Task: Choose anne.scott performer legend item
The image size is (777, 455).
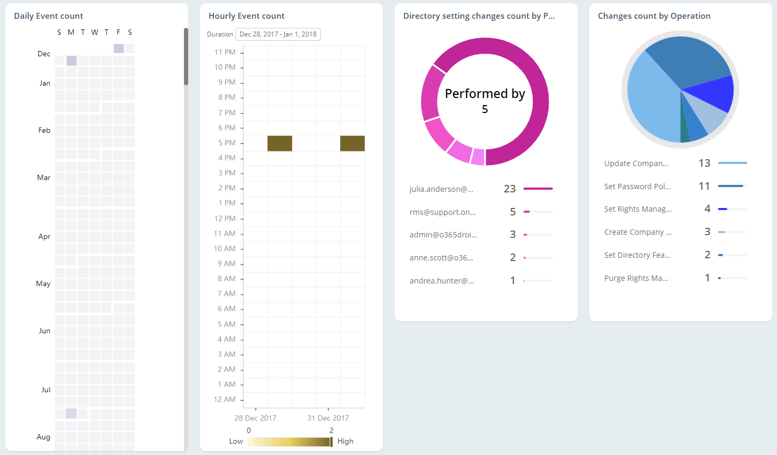Action: tap(441, 258)
